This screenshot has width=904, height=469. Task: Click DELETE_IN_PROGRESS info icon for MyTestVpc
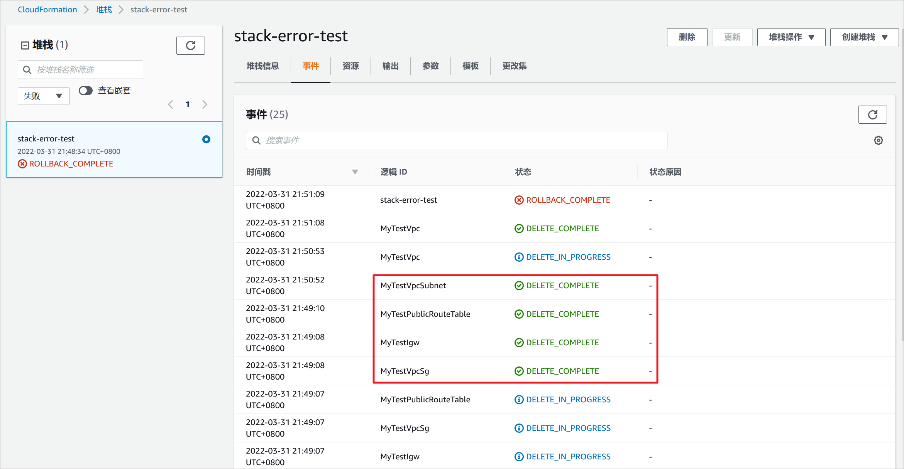(519, 257)
